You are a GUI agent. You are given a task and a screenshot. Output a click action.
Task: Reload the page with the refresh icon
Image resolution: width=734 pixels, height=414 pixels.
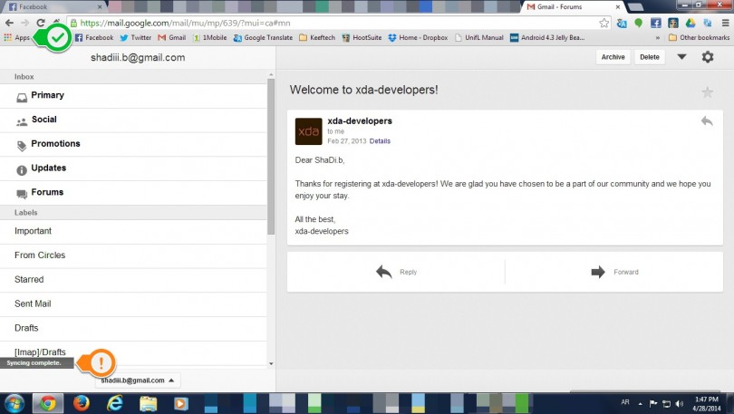click(41, 23)
